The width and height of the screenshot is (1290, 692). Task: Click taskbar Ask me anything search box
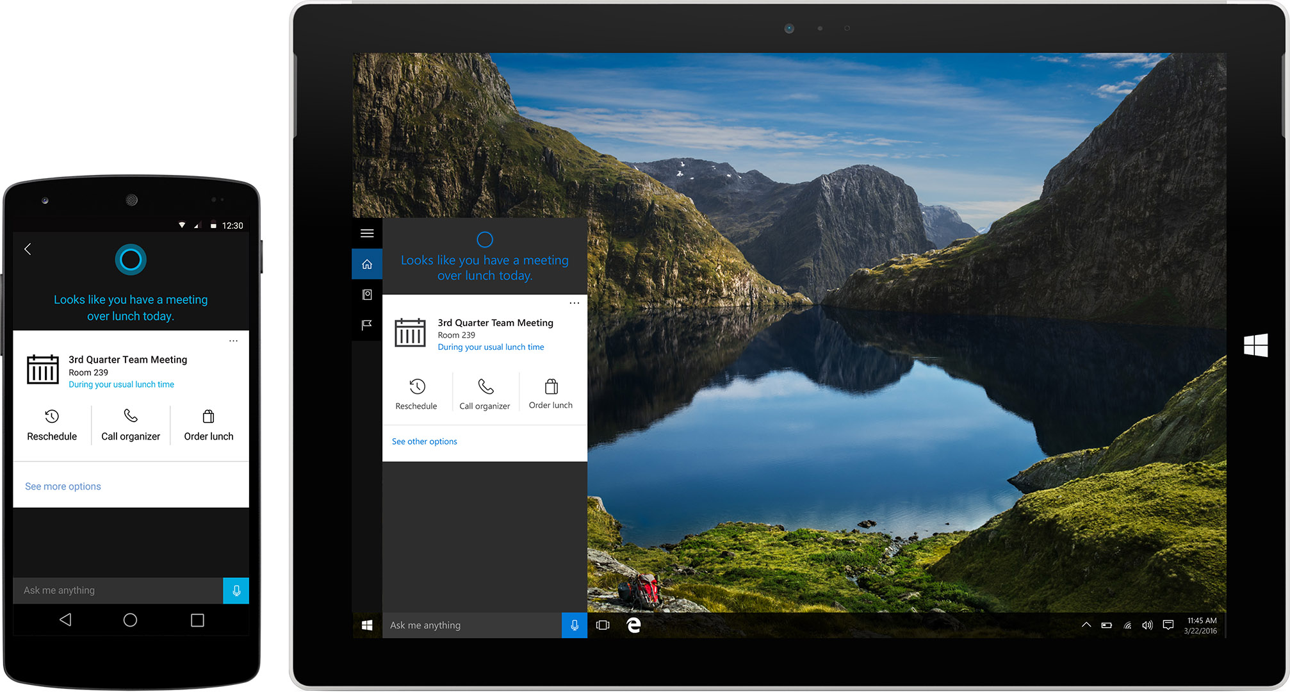(471, 625)
